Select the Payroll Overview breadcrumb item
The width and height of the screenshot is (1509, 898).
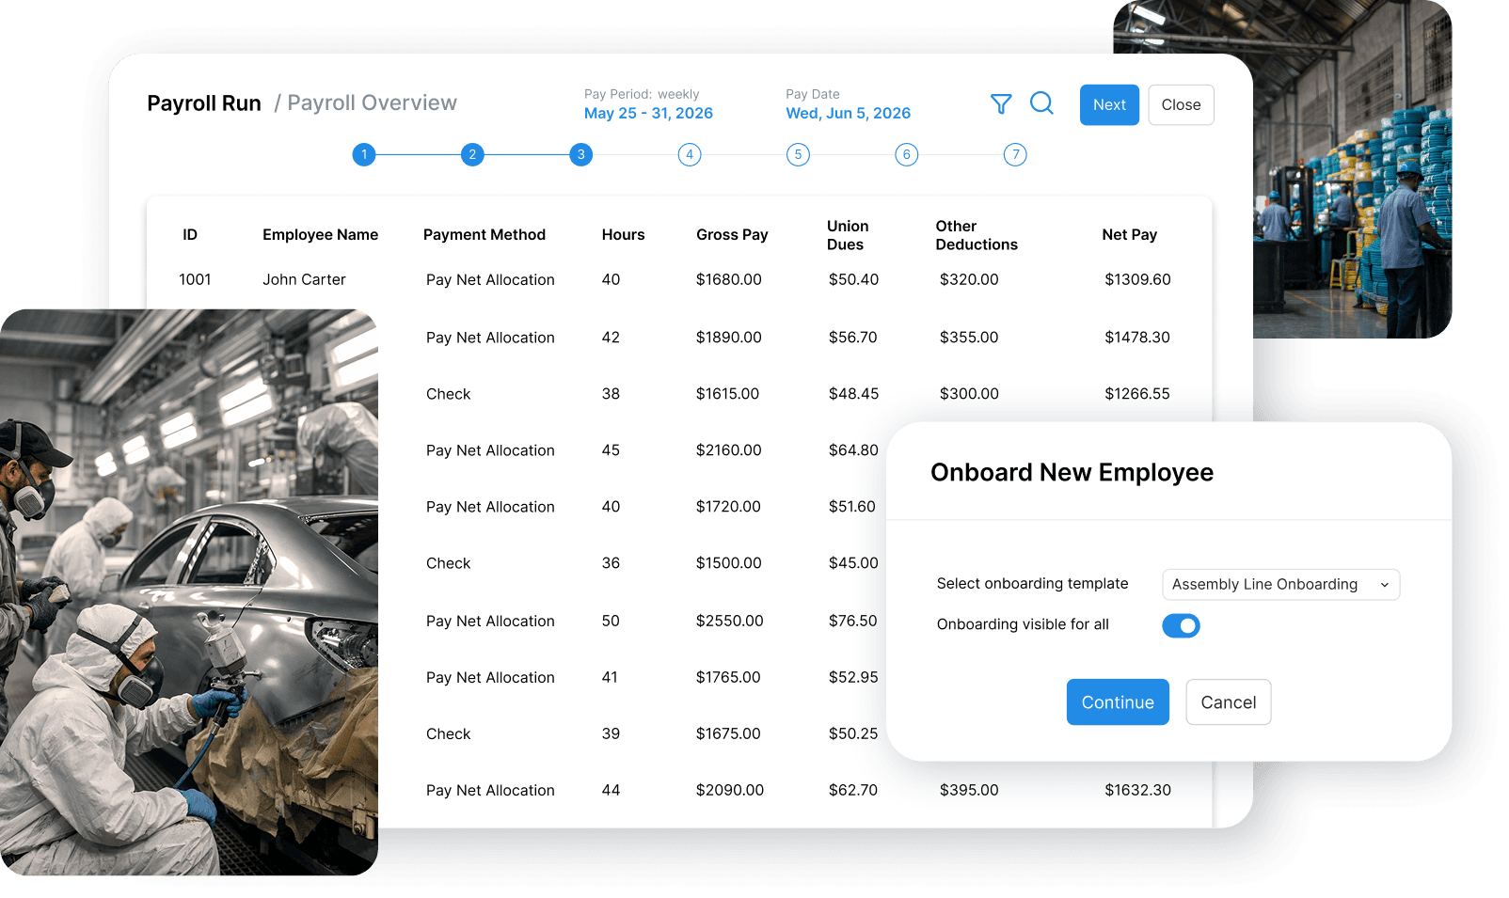[373, 102]
